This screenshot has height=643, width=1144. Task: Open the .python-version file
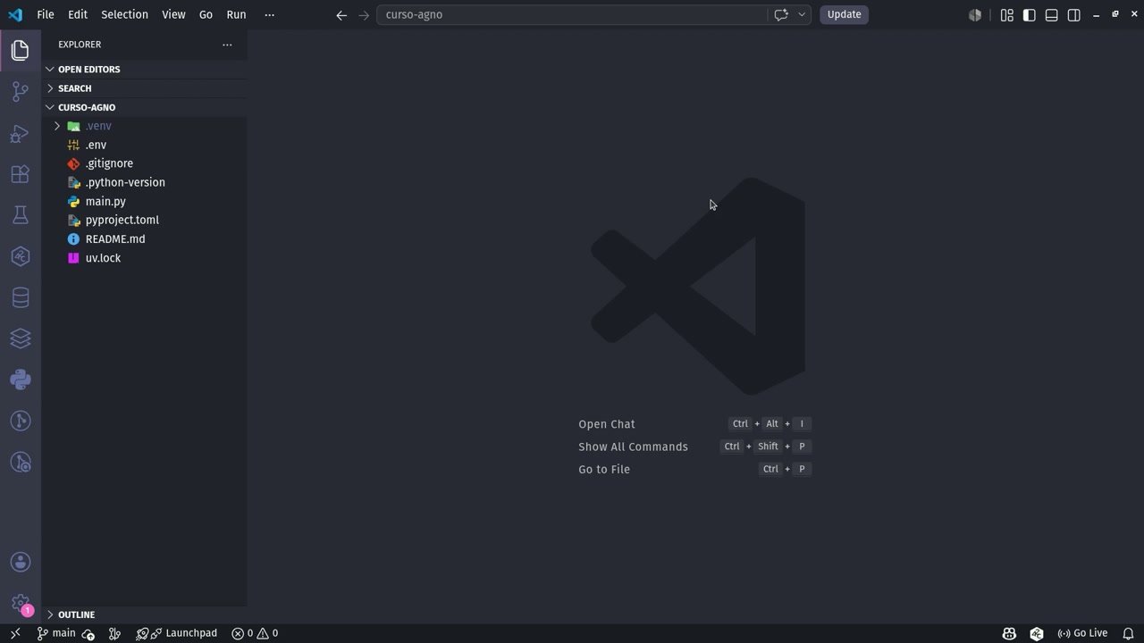[144, 182]
